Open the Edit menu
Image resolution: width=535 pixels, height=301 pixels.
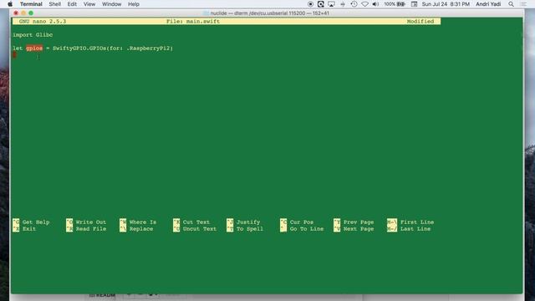(72, 4)
